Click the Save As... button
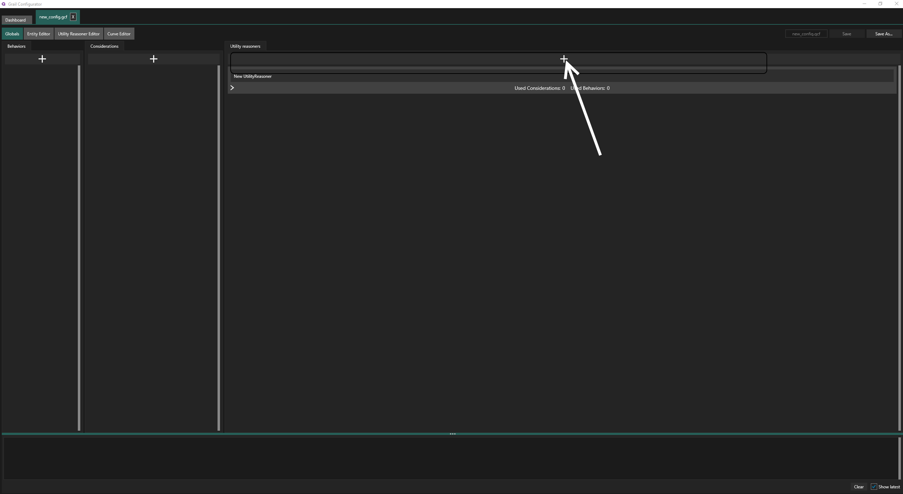The height and width of the screenshot is (494, 903). point(884,34)
